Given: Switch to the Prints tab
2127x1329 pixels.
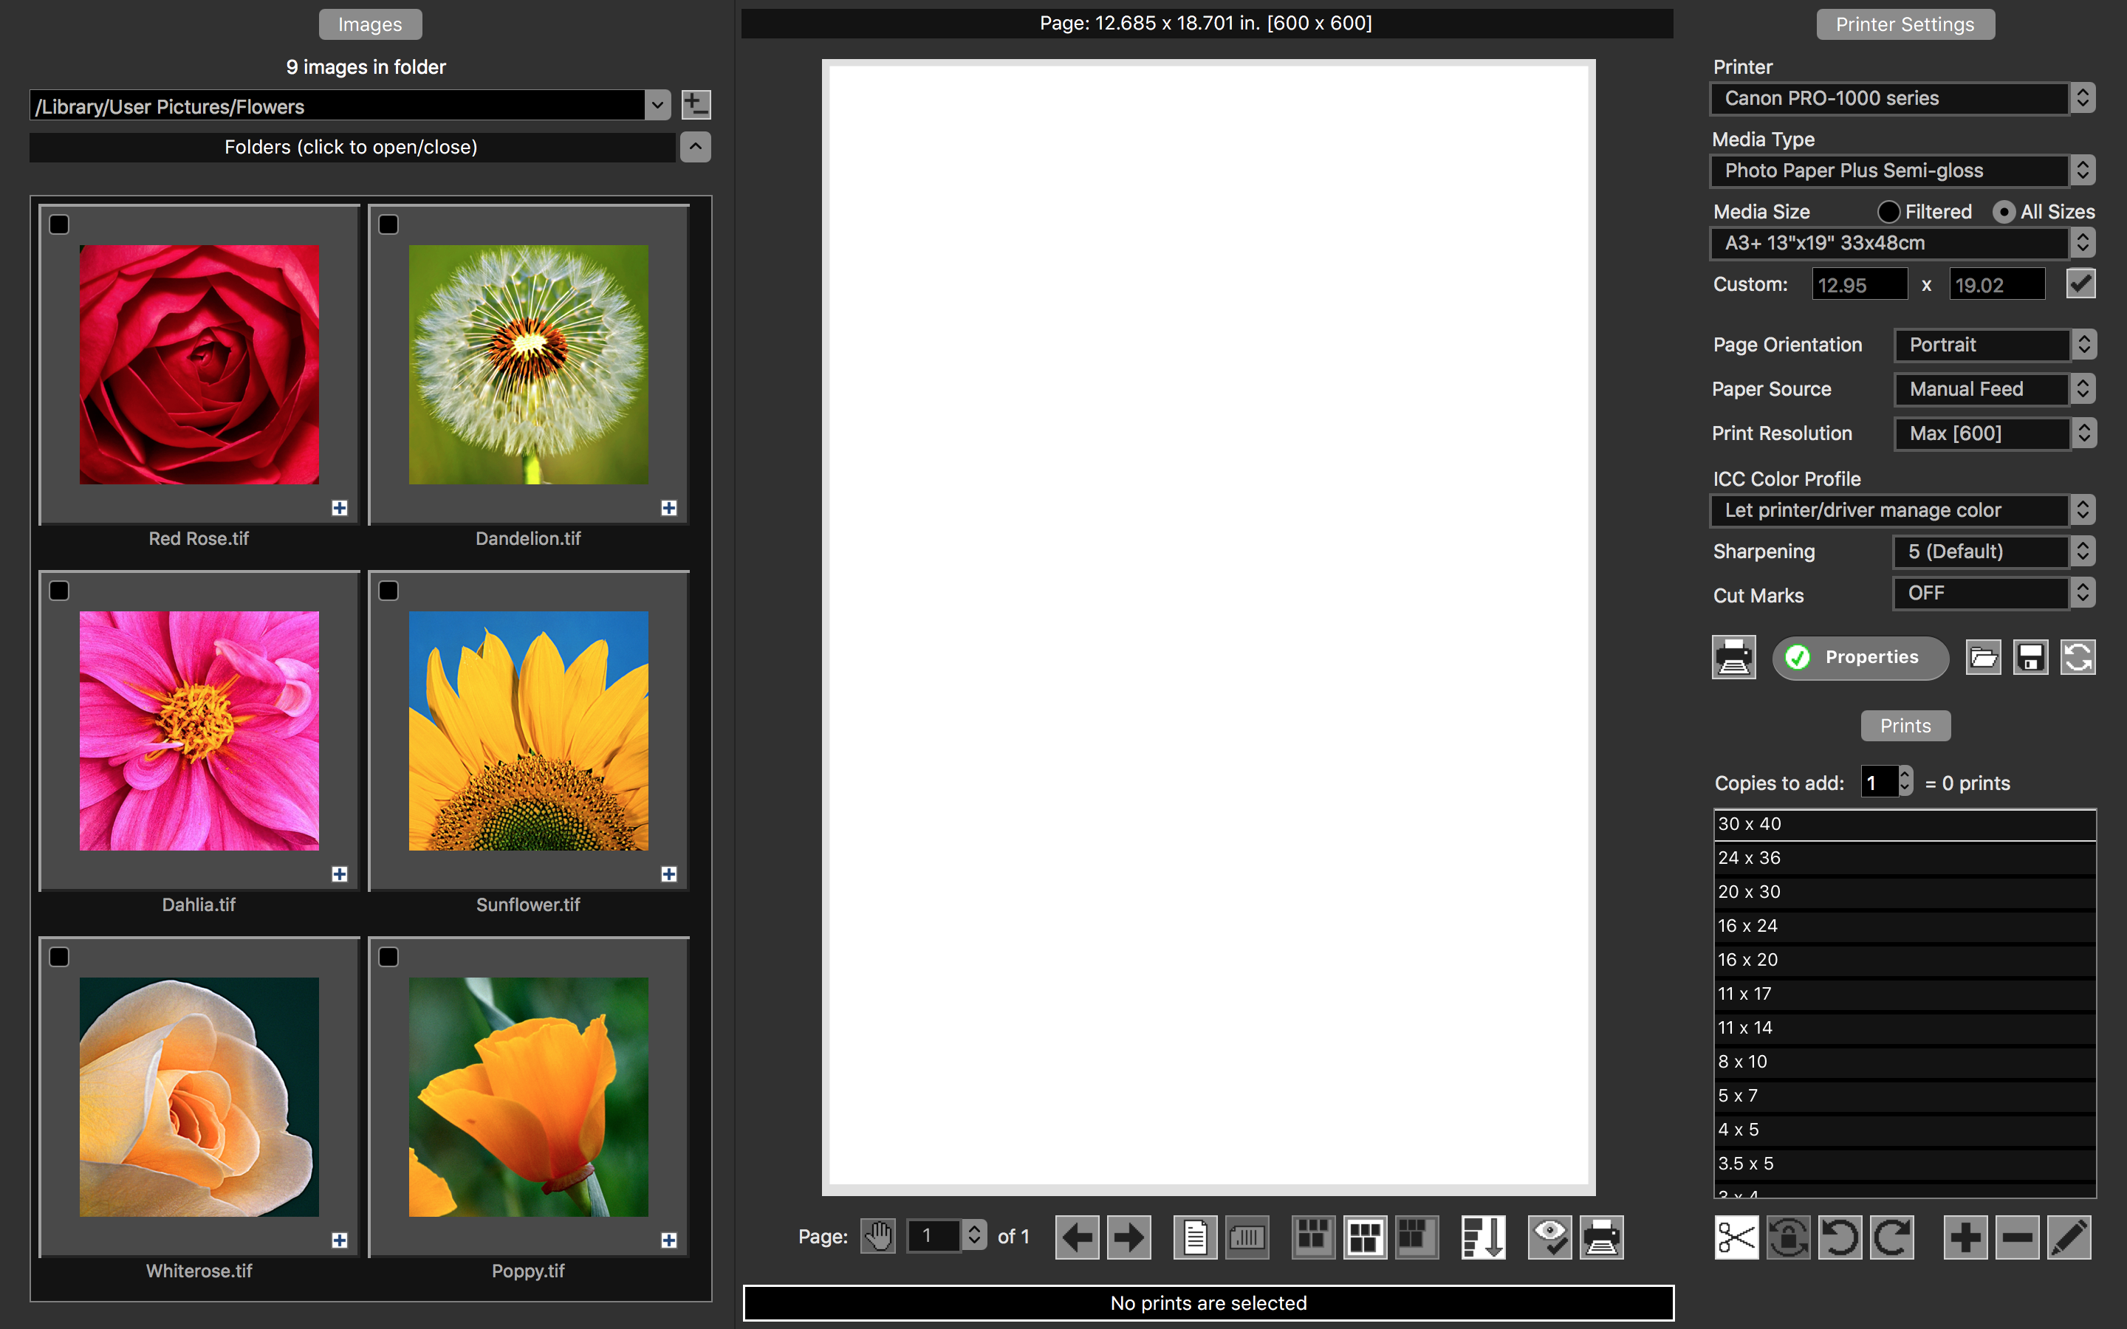Looking at the screenshot, I should (x=1905, y=725).
